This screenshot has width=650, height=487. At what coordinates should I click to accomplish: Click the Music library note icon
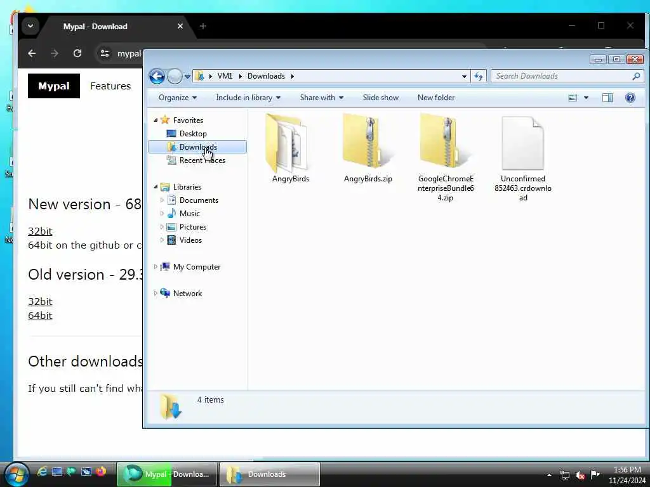171,213
